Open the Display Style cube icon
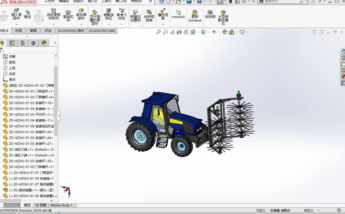345x214 pixels. click(x=204, y=32)
